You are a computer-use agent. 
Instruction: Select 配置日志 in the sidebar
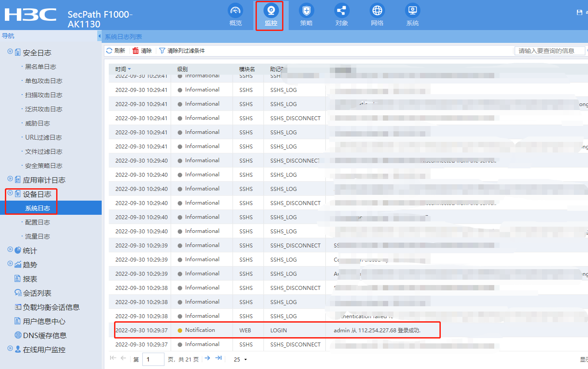coord(38,222)
